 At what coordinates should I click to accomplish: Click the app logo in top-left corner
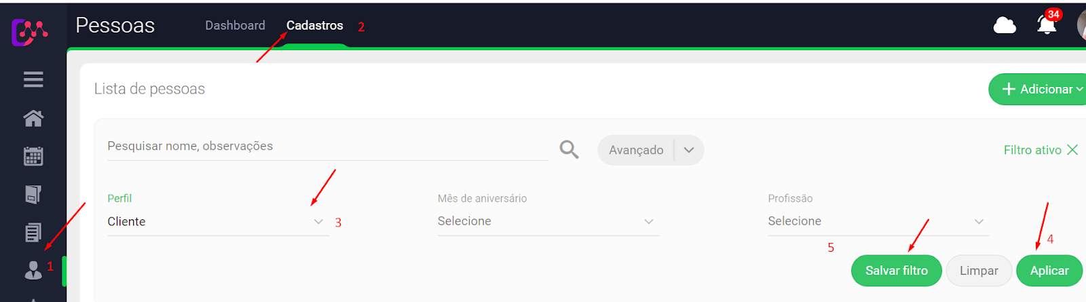click(x=29, y=31)
